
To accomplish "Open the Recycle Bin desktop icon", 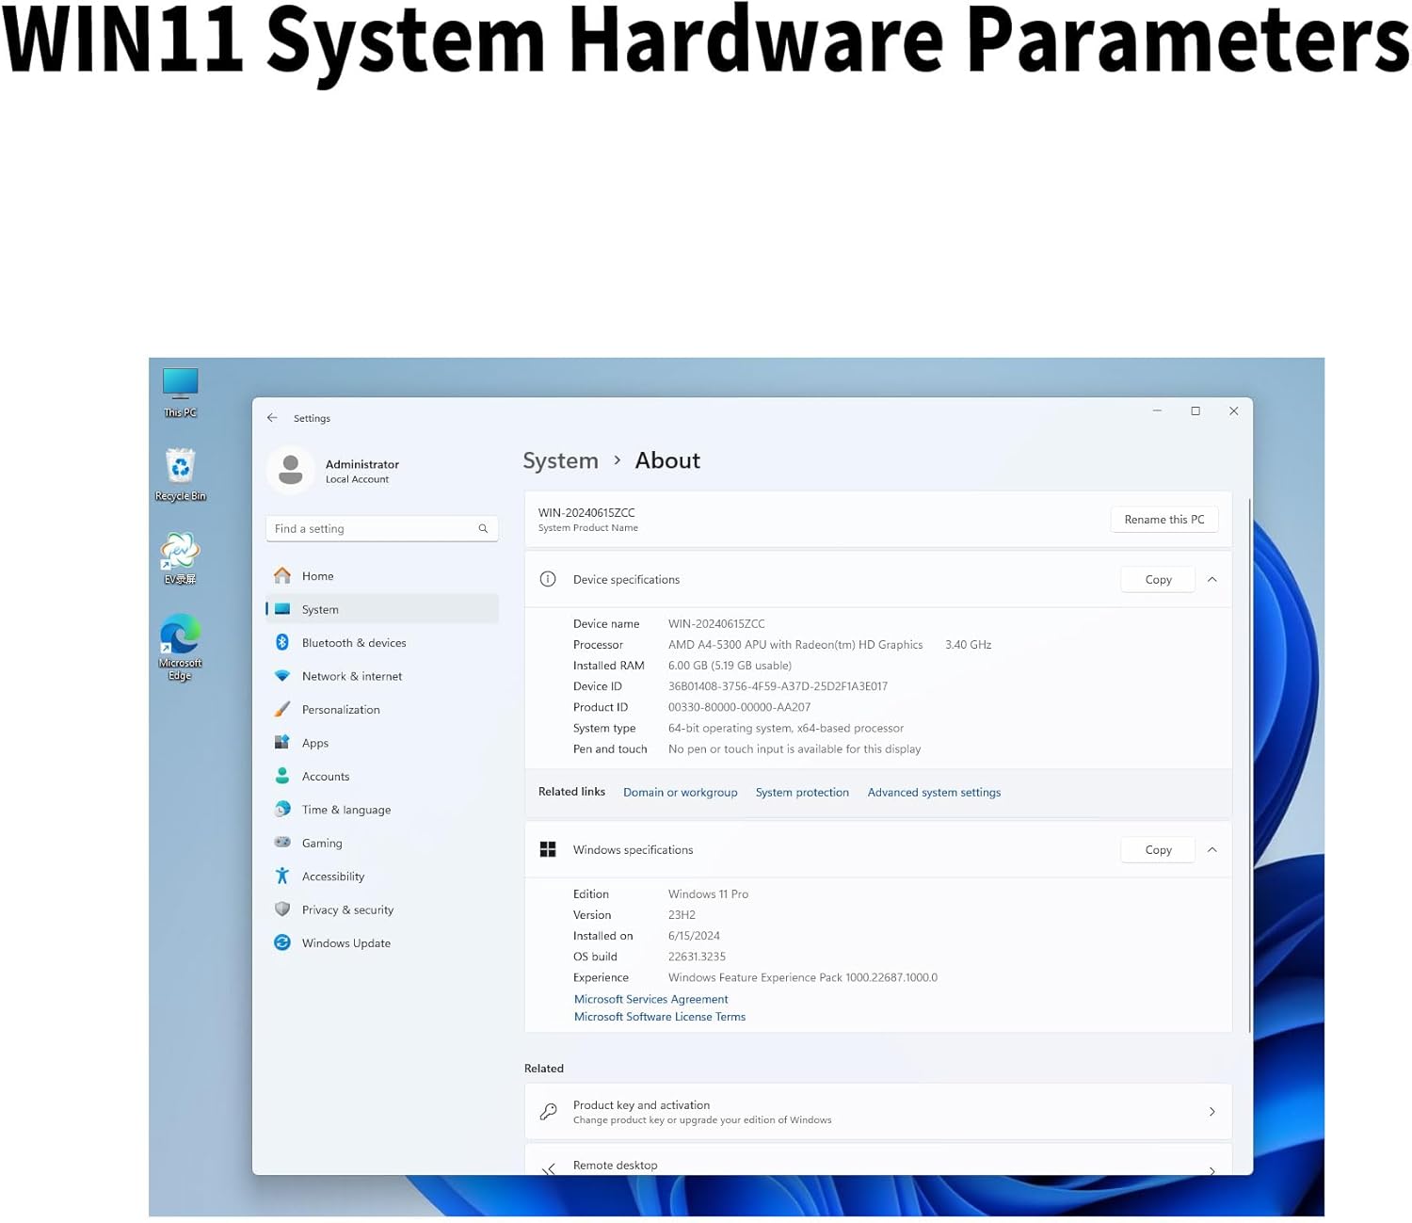I will 180,475.
